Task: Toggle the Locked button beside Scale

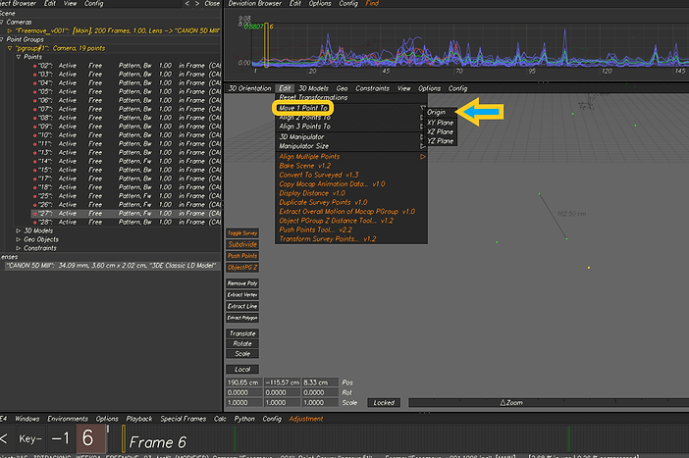Action: 384,403
